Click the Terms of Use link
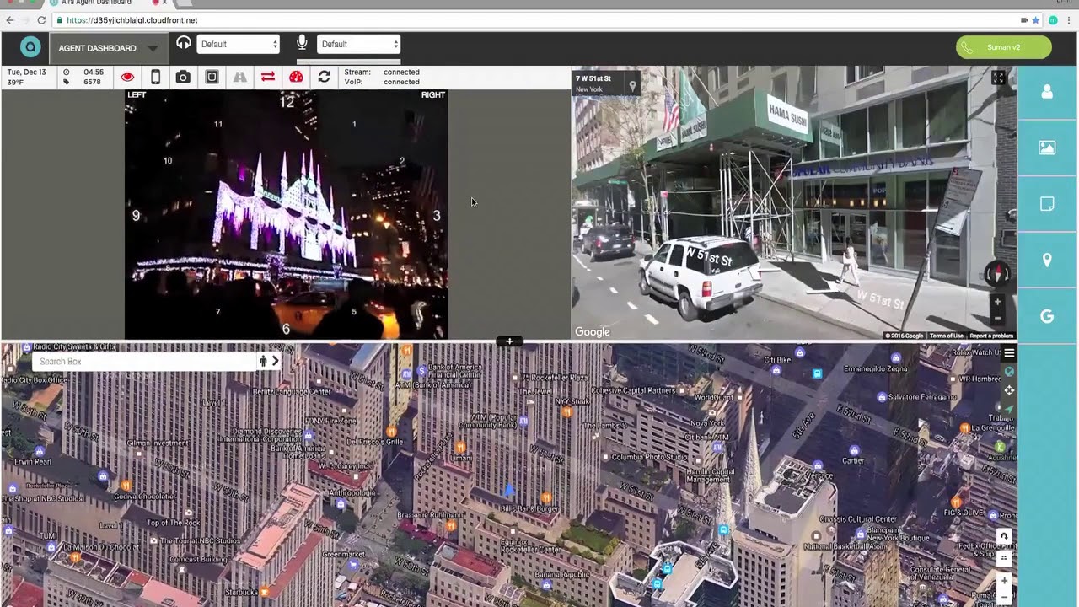This screenshot has height=607, width=1079. (x=946, y=336)
